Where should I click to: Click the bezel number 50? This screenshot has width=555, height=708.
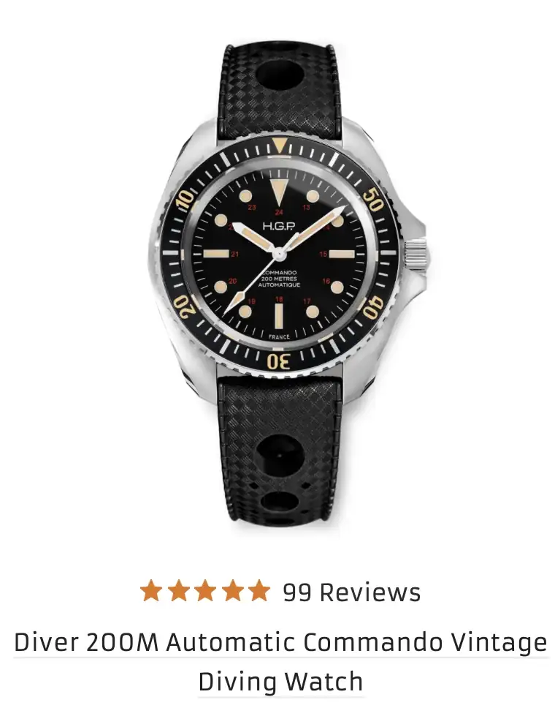point(373,199)
